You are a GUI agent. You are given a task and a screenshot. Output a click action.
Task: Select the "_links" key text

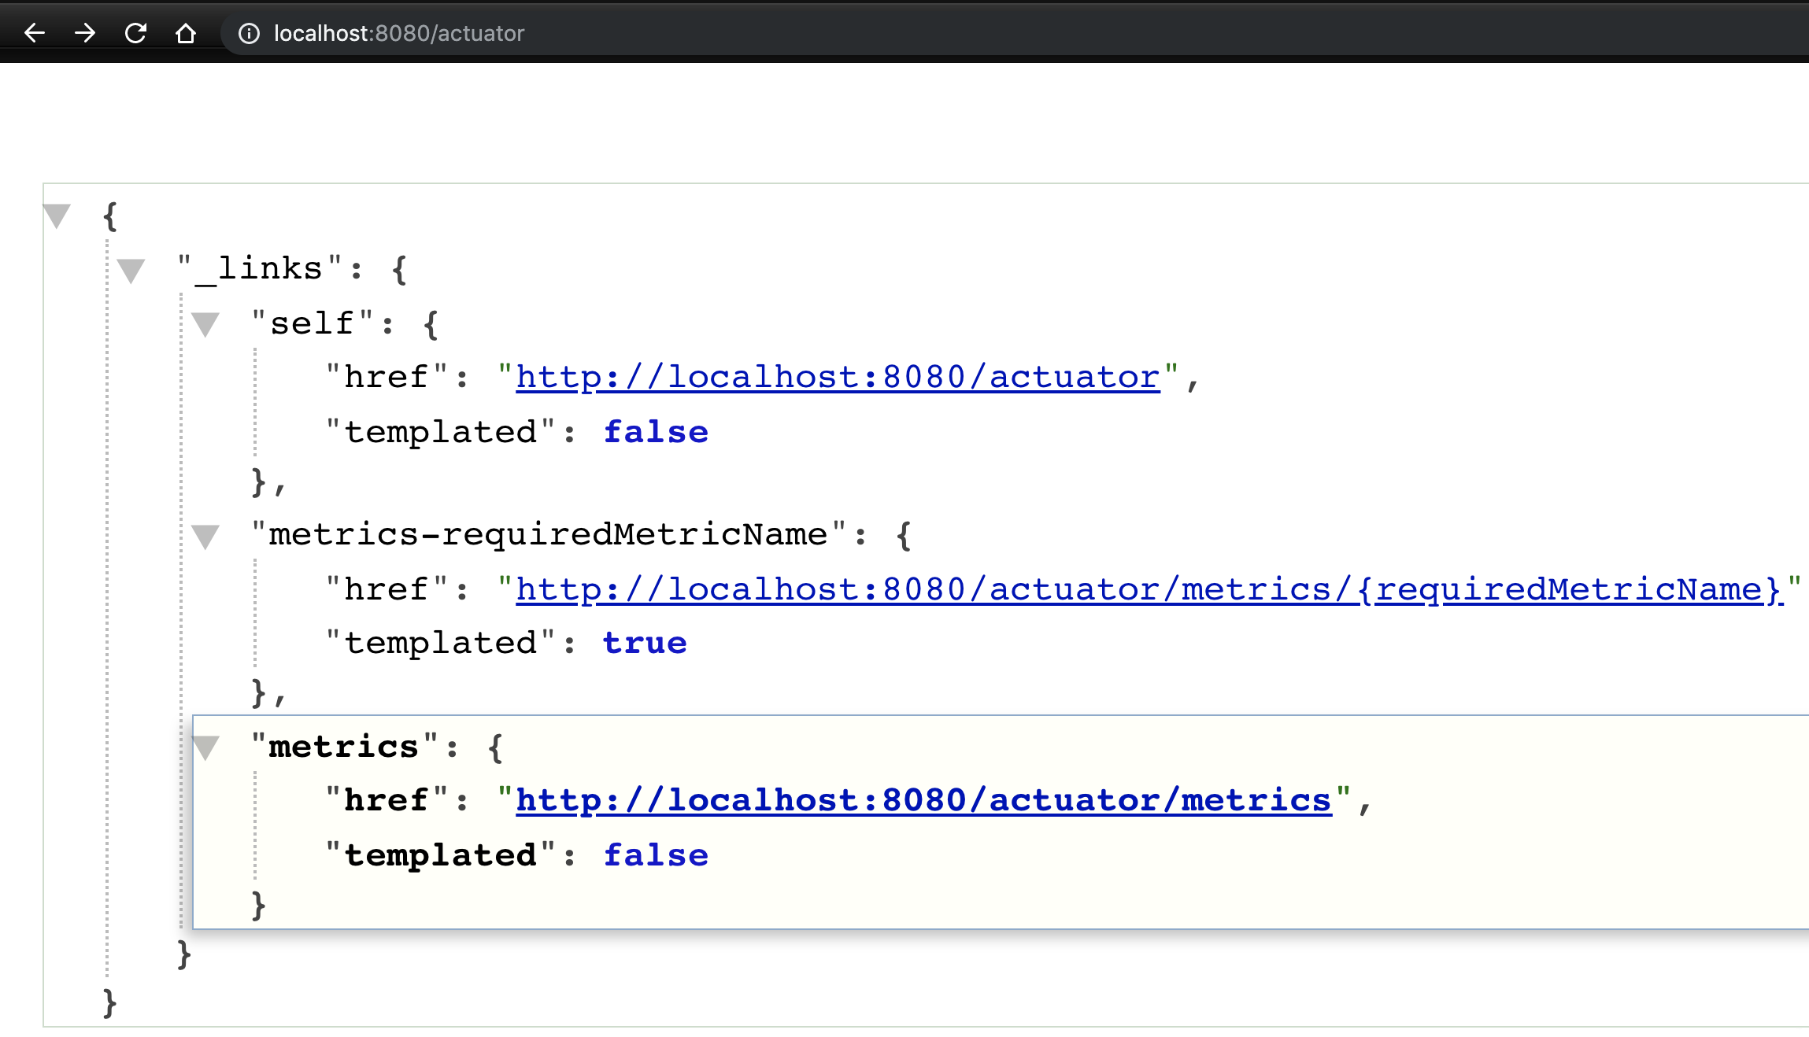tap(260, 269)
